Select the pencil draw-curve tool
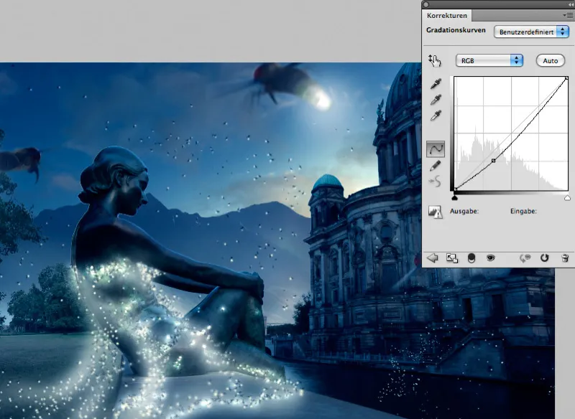 pyautogui.click(x=435, y=166)
